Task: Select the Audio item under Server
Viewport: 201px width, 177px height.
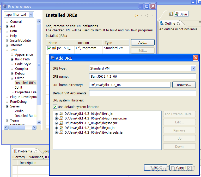Action: 19,111
